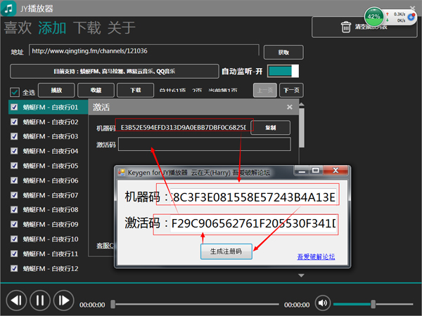Uncheck 蜻蜓FM - 白夜行07 checkbox

14,195
